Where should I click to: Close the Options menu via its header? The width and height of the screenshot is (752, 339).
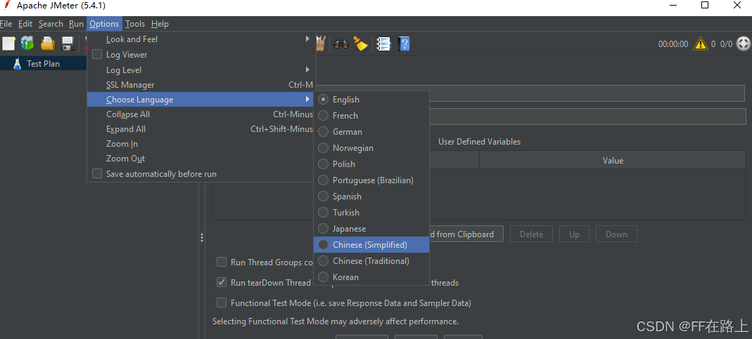(x=104, y=24)
